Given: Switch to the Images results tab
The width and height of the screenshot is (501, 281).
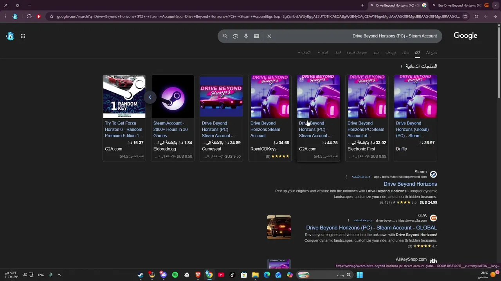Looking at the screenshot, I should coord(376,52).
